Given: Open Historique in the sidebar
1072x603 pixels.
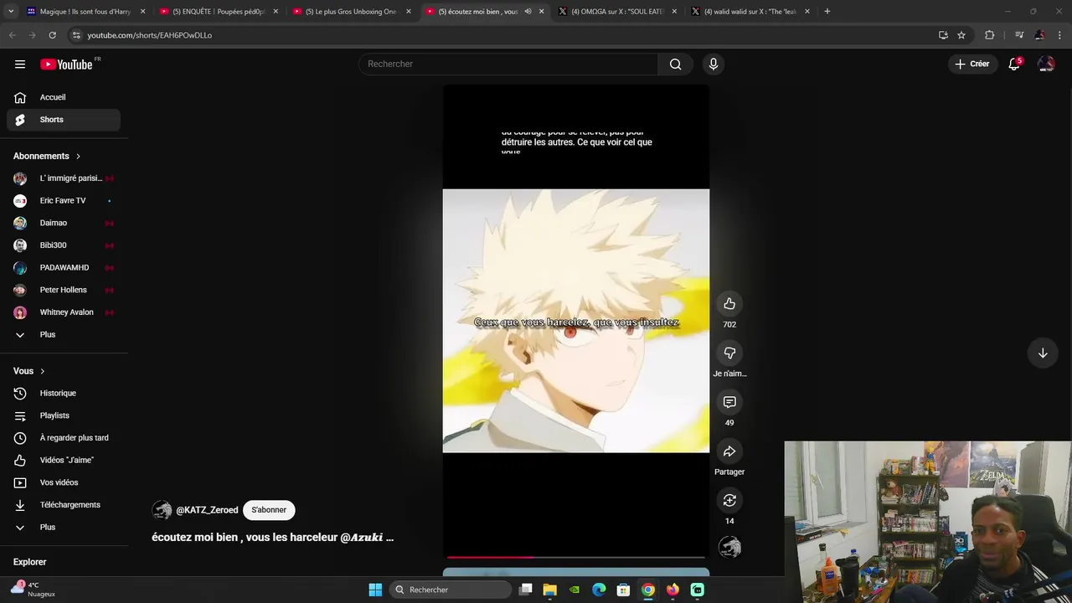Looking at the screenshot, I should click(64, 393).
